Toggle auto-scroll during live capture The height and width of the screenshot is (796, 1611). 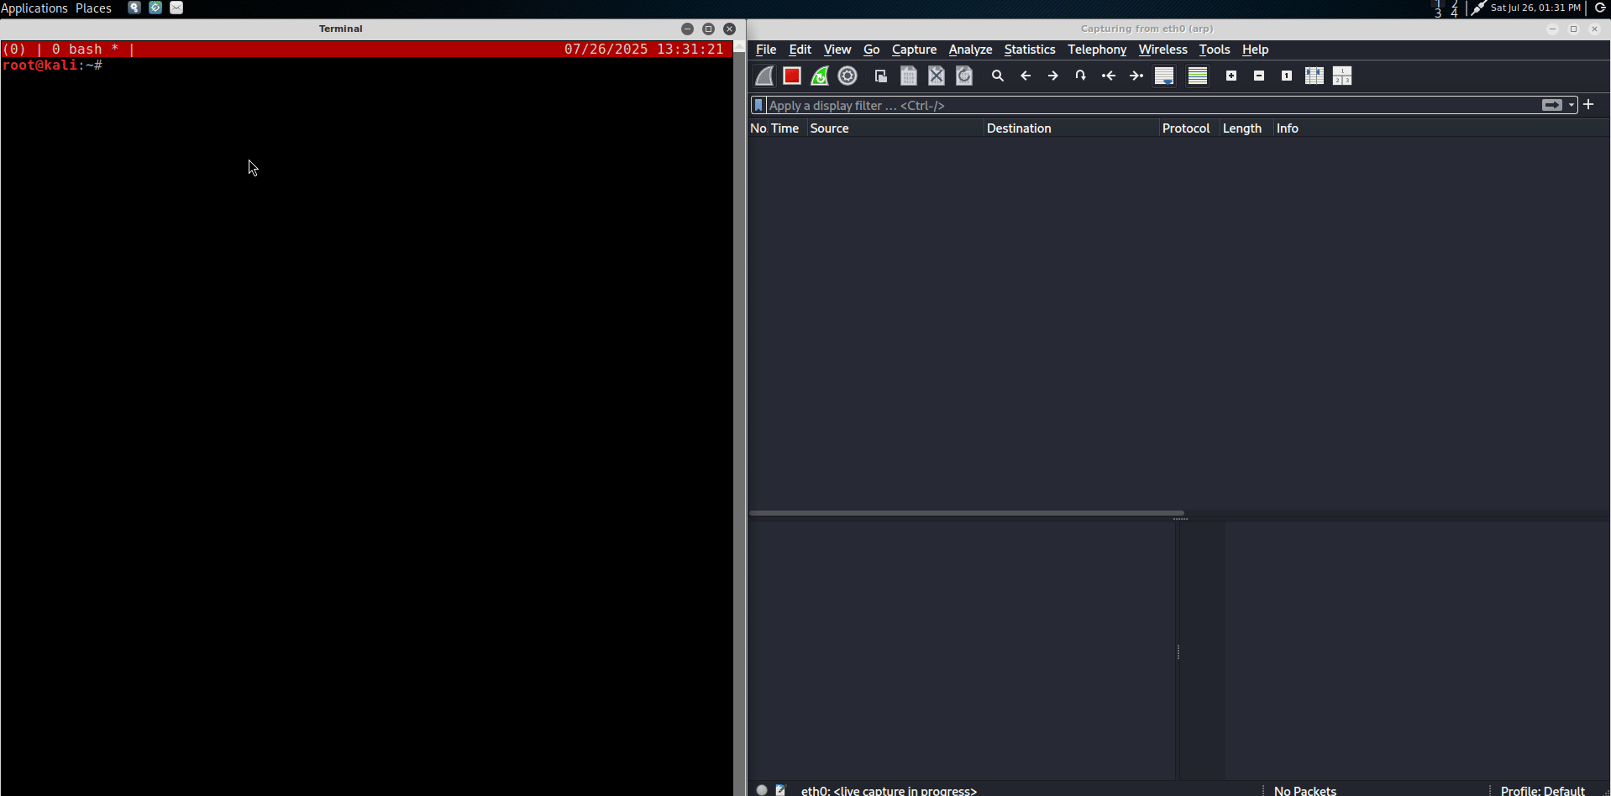click(x=1163, y=76)
